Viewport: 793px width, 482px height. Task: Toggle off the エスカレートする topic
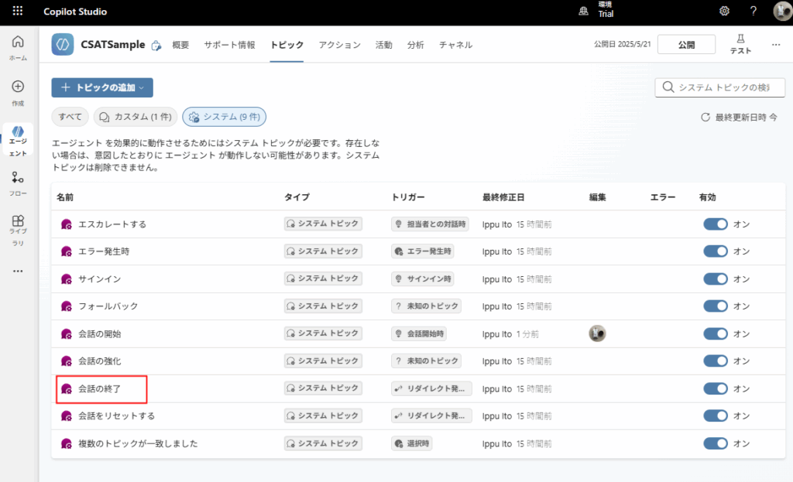tap(715, 224)
